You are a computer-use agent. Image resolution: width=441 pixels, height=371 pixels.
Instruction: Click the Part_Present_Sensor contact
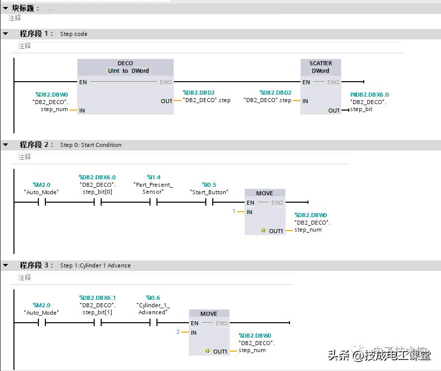[154, 203]
